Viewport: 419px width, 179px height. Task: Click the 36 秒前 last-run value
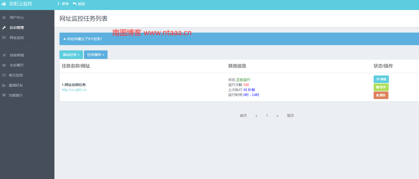click(x=249, y=90)
